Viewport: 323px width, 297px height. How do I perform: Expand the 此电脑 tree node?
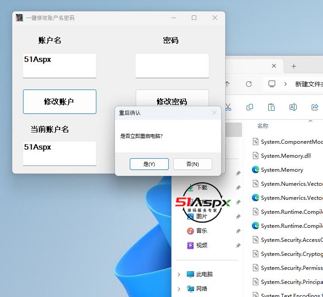179,274
